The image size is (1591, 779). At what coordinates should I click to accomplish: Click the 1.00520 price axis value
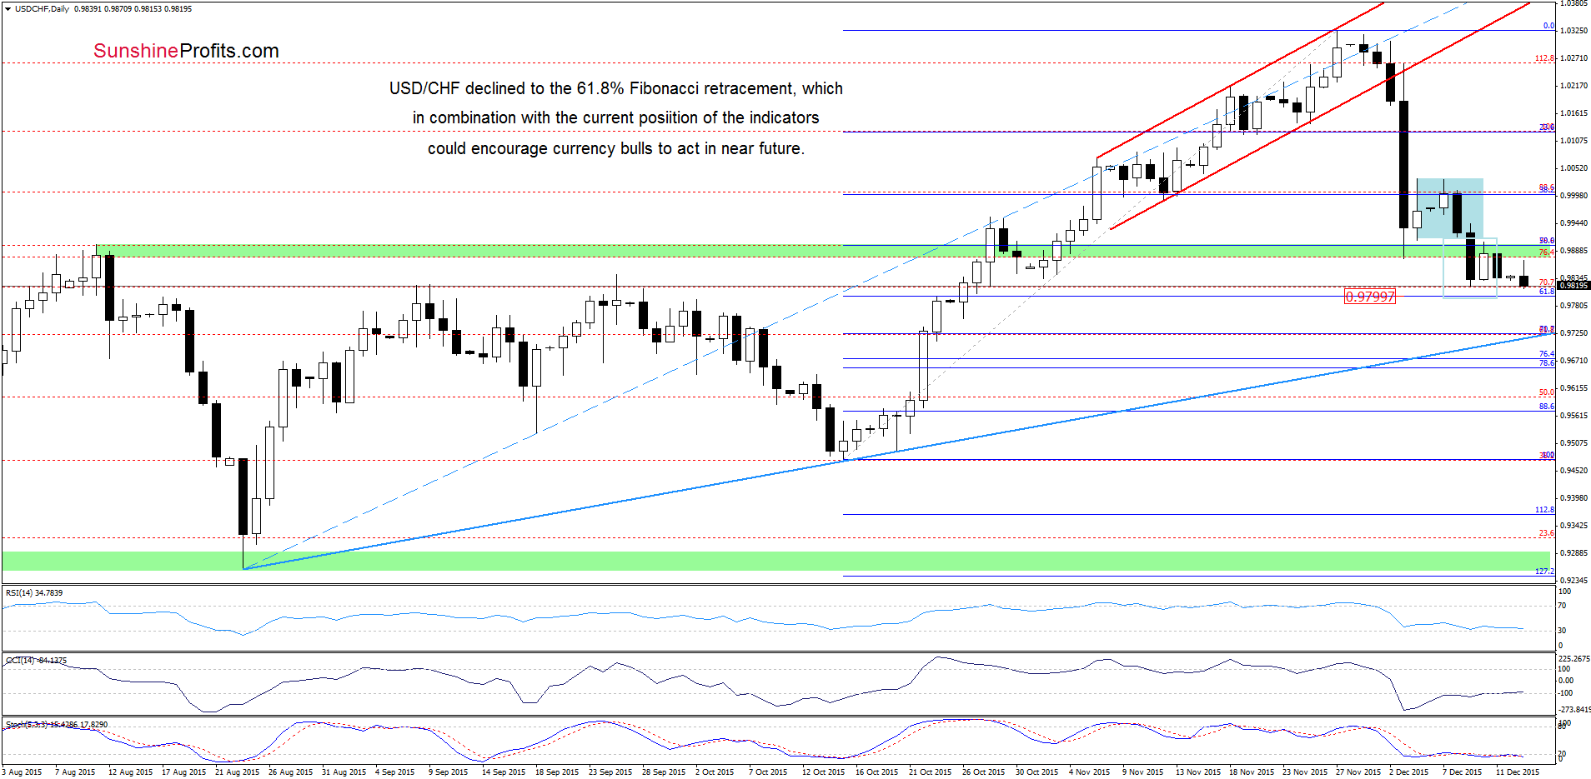click(1574, 168)
